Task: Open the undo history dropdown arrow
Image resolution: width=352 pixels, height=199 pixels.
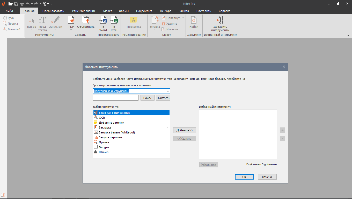Action: click(x=32, y=4)
